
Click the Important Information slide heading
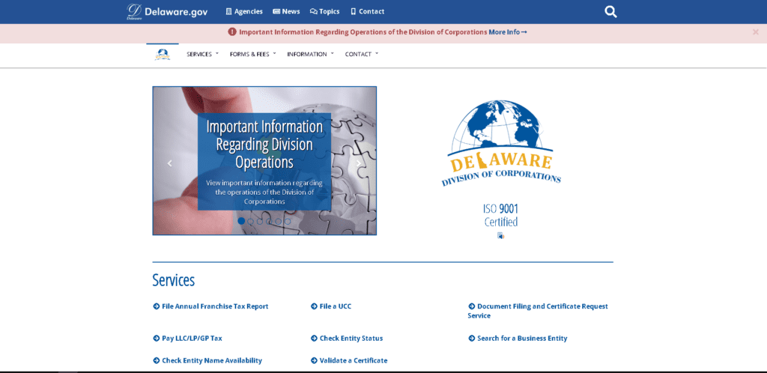[264, 145]
